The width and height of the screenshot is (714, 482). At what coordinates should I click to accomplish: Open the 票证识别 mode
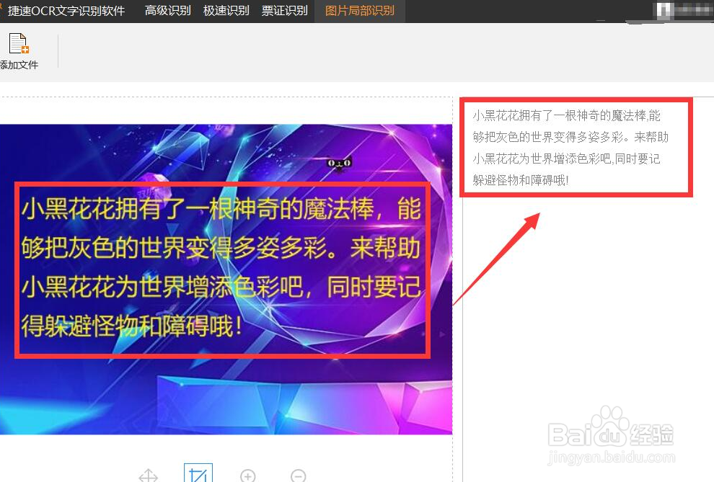[284, 11]
